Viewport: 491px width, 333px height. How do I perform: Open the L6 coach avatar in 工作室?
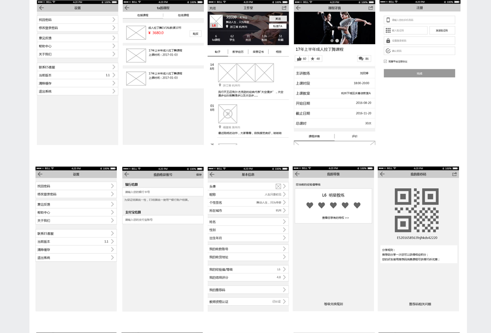pyautogui.click(x=216, y=21)
